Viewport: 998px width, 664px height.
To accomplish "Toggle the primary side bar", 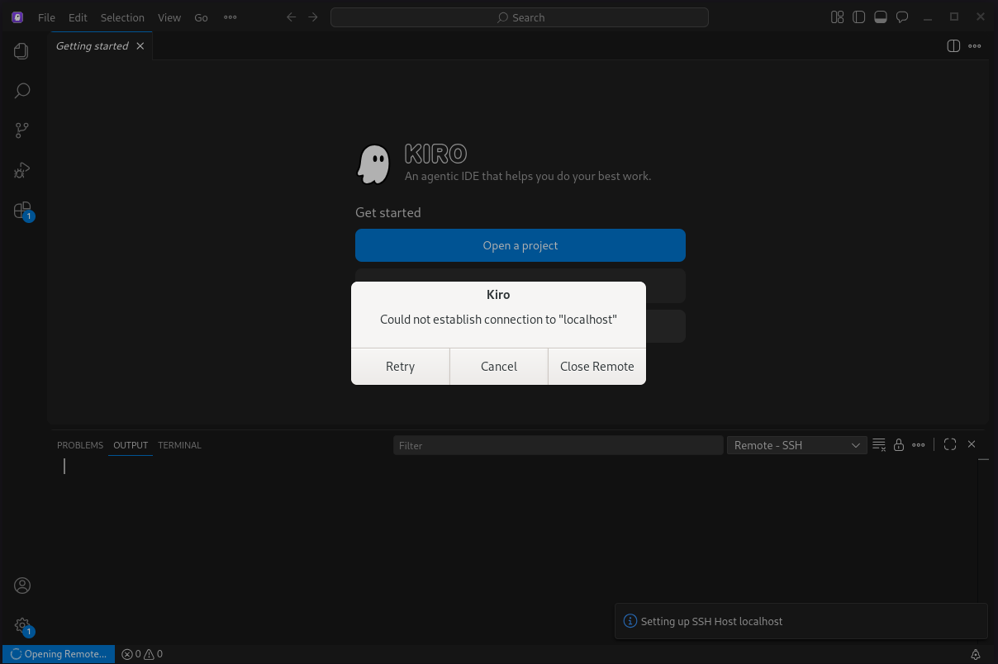I will tap(859, 17).
